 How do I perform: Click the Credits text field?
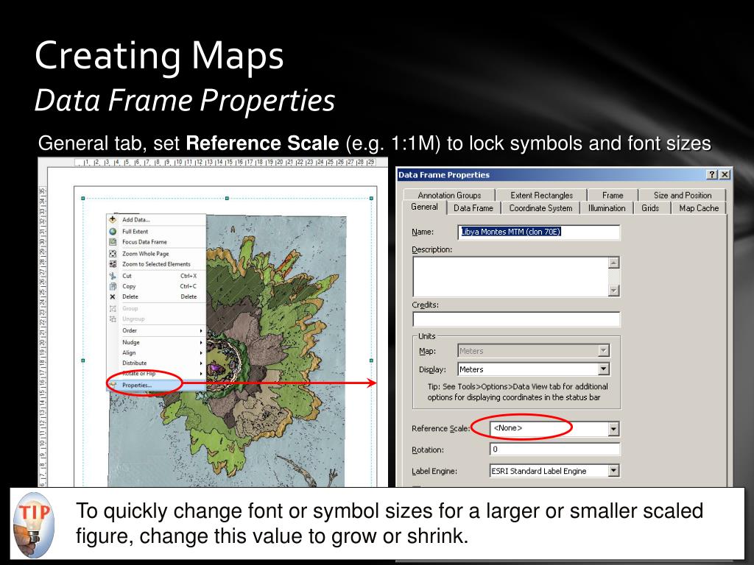pos(516,319)
